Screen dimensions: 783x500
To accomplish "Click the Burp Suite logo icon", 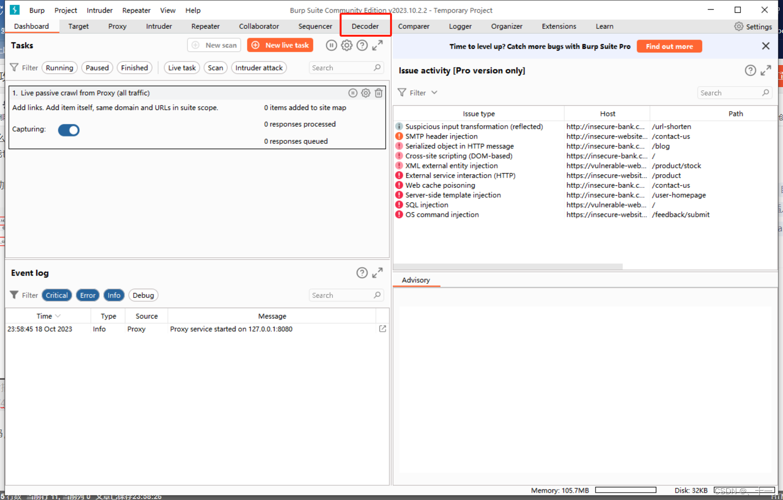I will 15,10.
